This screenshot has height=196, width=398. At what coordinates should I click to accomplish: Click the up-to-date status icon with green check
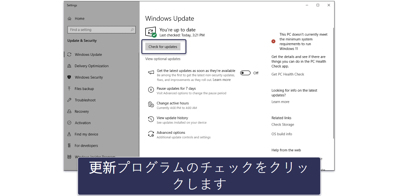pyautogui.click(x=151, y=32)
